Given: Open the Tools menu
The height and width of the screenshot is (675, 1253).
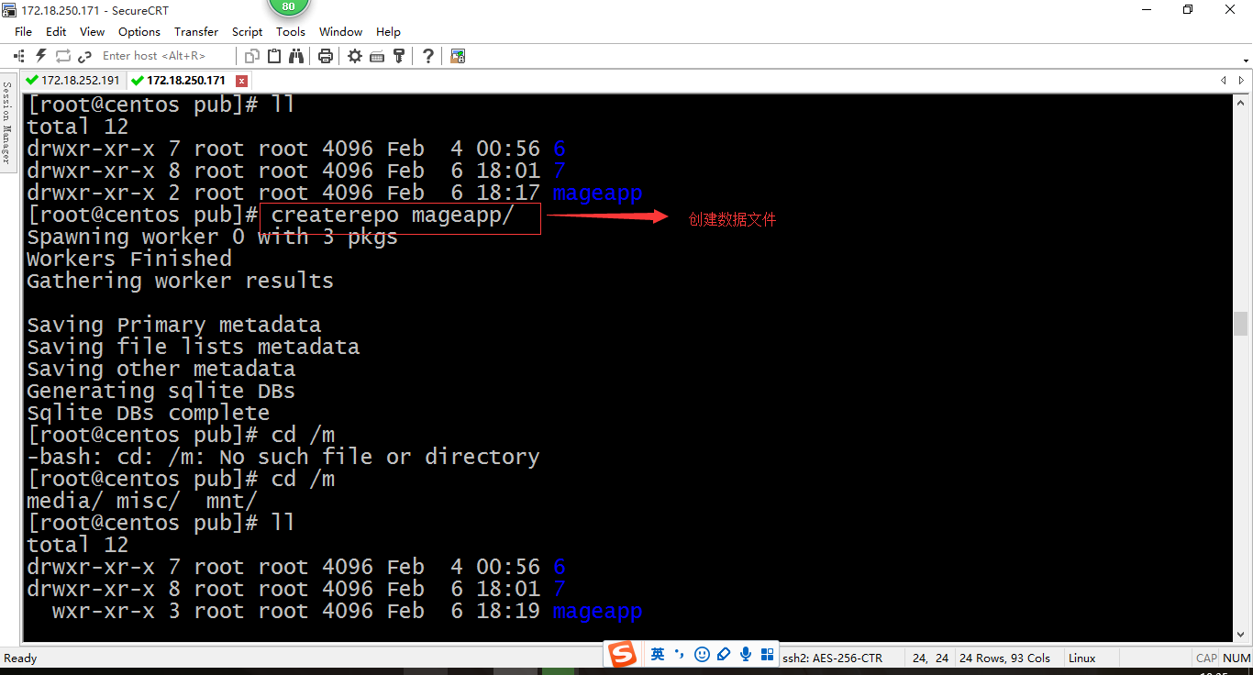Looking at the screenshot, I should pyautogui.click(x=291, y=31).
